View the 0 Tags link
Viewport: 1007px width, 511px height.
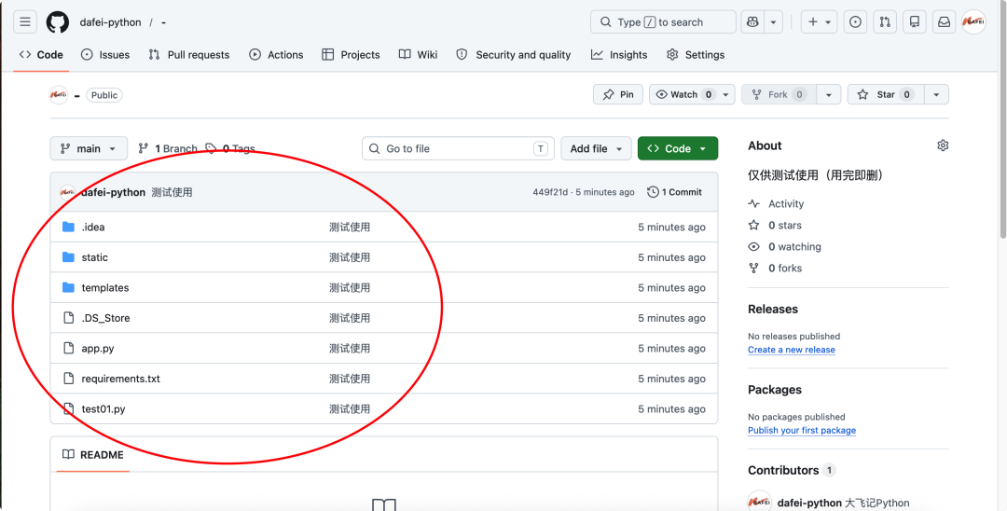pyautogui.click(x=230, y=148)
